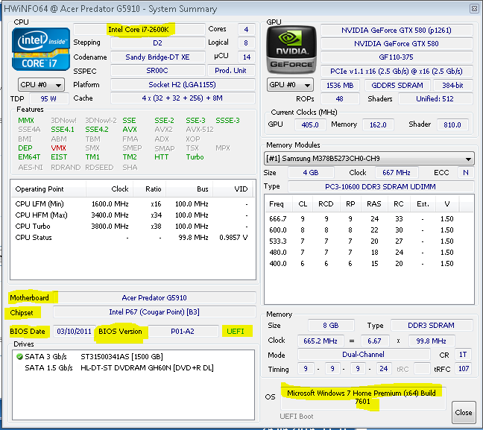This screenshot has height=430, width=483.
Task: Click the PC3-10600 DDR3 SDRAM UDIMM type field
Action: (x=381, y=186)
